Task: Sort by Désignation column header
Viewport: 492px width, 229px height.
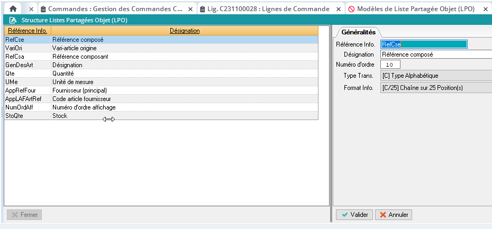Action: point(185,31)
